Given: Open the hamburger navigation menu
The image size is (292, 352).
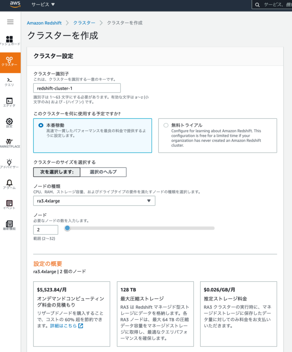Looking at the screenshot, I should (x=10, y=22).
